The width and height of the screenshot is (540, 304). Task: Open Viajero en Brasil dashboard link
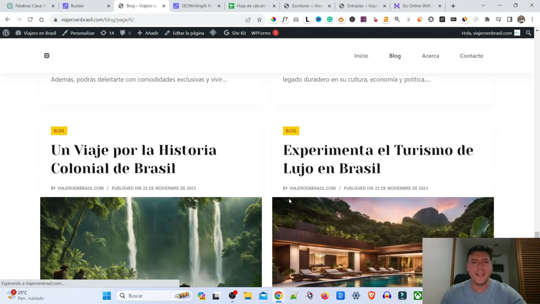pyautogui.click(x=36, y=33)
